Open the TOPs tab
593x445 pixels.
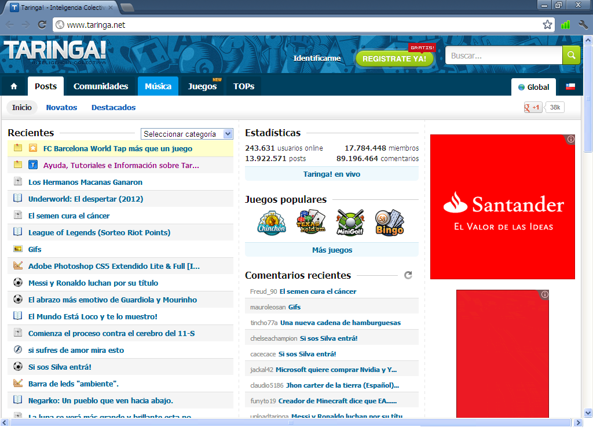coord(244,86)
